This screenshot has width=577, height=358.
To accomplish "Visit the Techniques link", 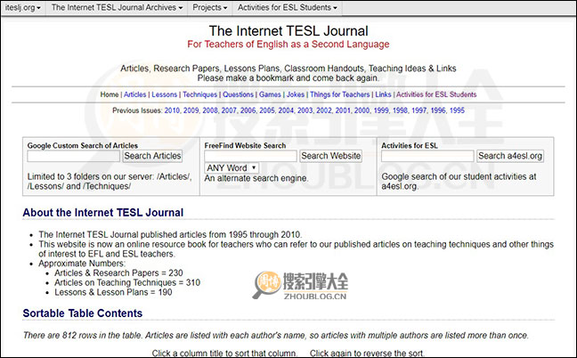I will (x=199, y=94).
